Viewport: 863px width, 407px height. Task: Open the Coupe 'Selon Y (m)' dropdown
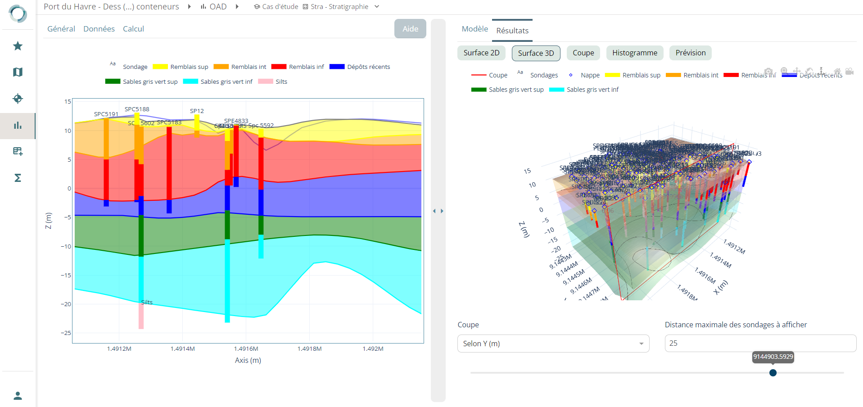point(553,344)
